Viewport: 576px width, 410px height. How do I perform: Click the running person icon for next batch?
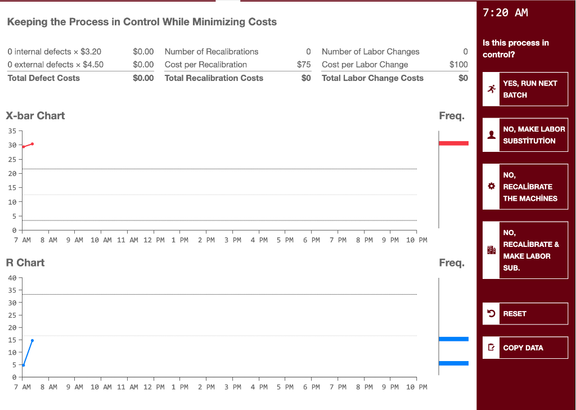point(490,89)
